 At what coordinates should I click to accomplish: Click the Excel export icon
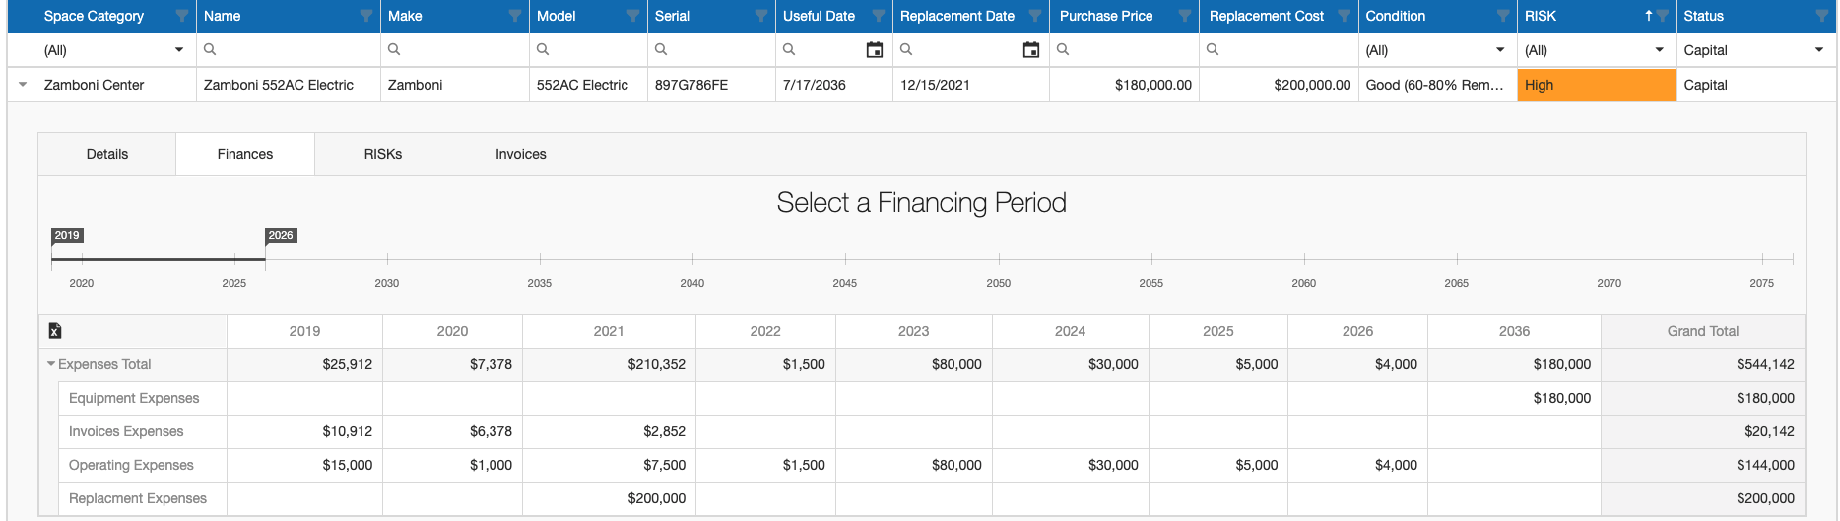[55, 331]
